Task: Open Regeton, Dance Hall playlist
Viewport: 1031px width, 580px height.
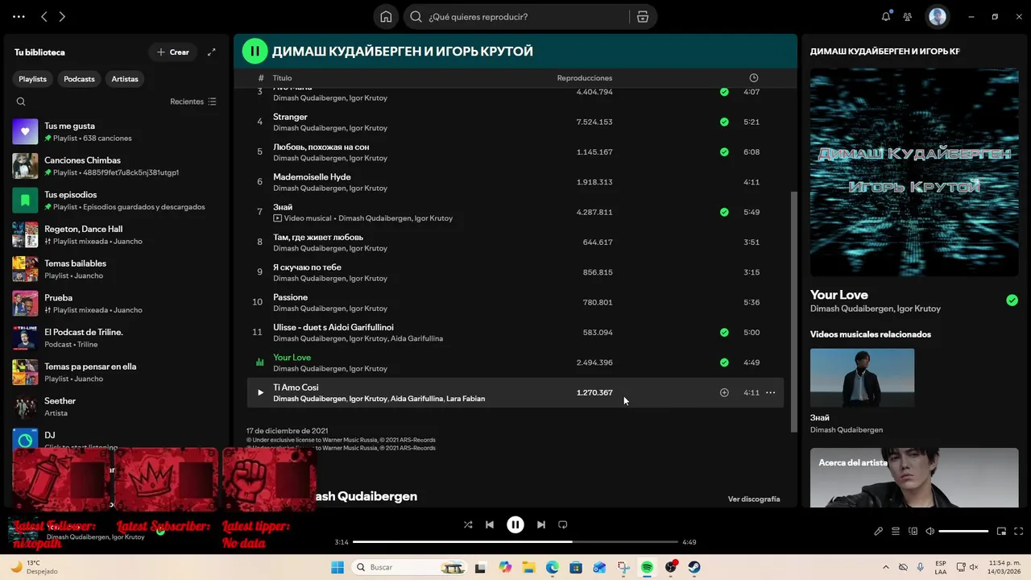Action: point(117,234)
